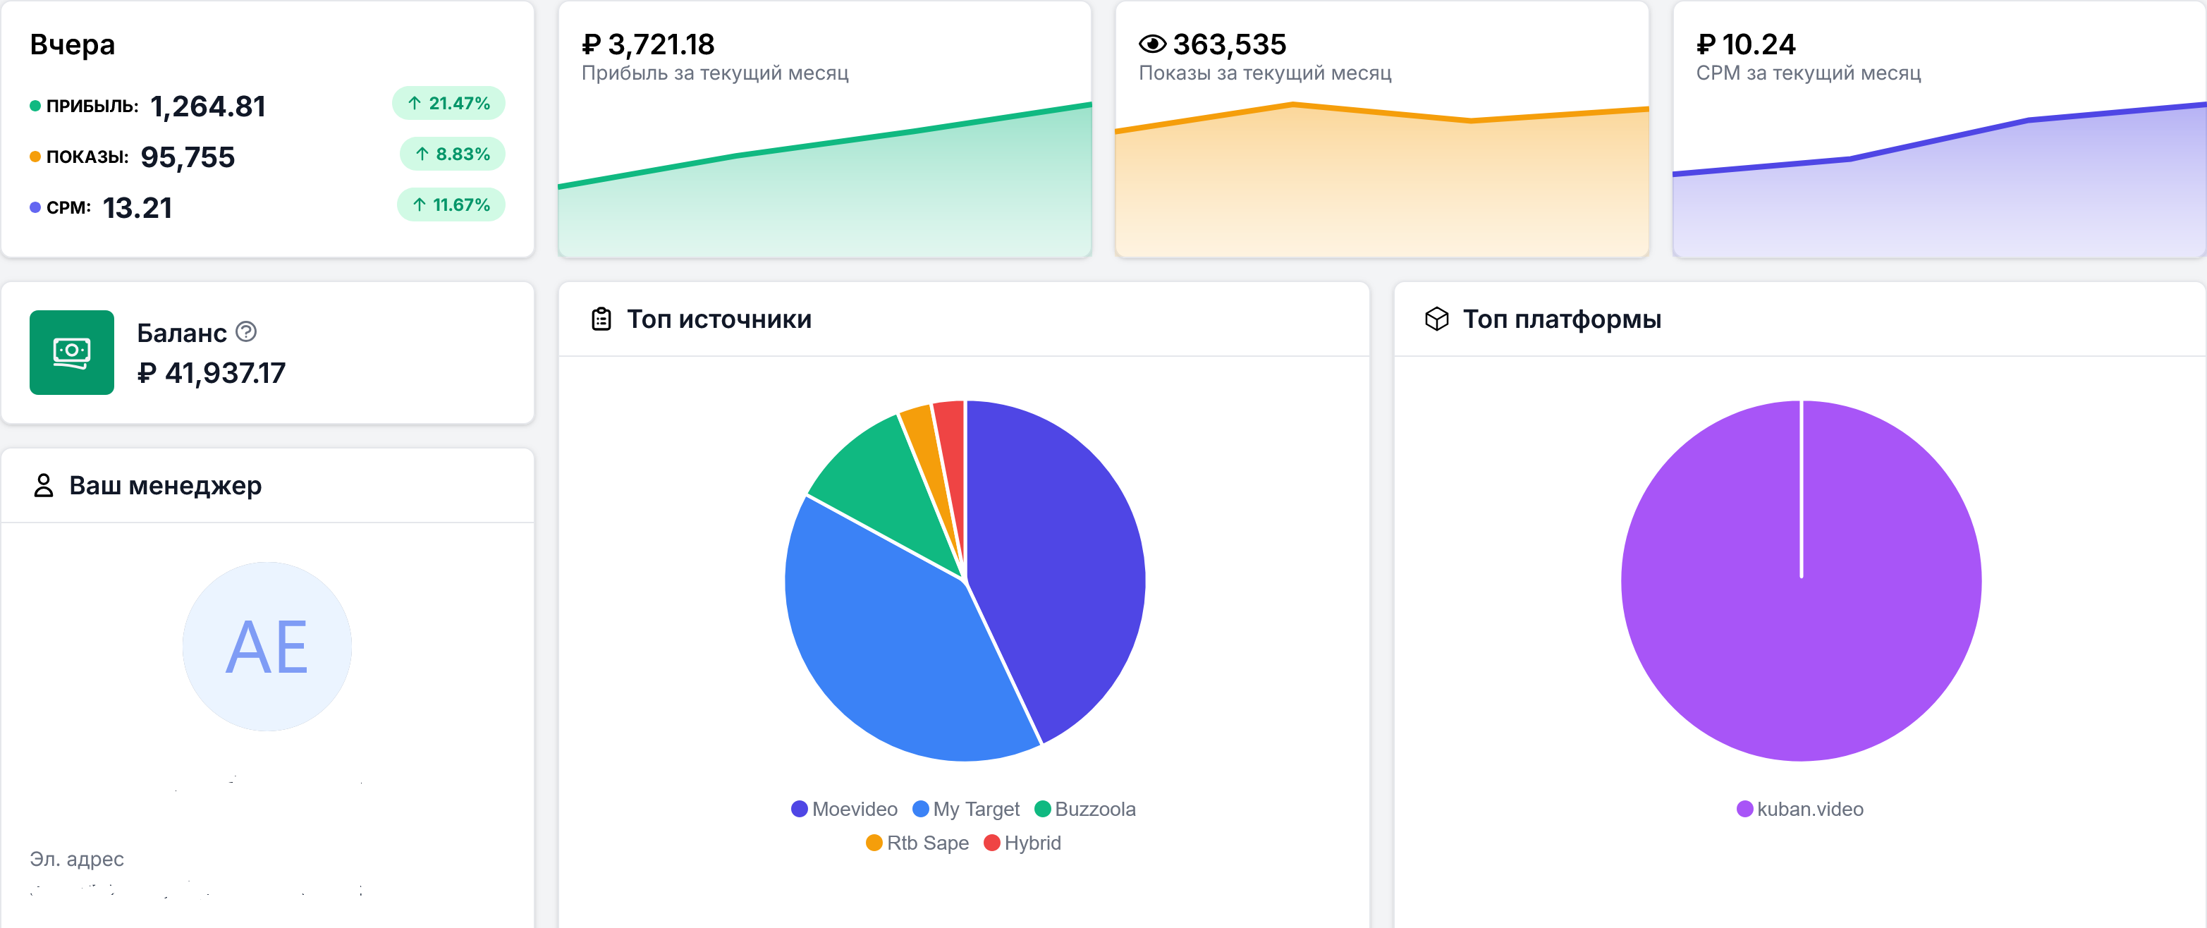Click yesterday's CPM value 13.21
This screenshot has height=928, width=2207.
137,207
